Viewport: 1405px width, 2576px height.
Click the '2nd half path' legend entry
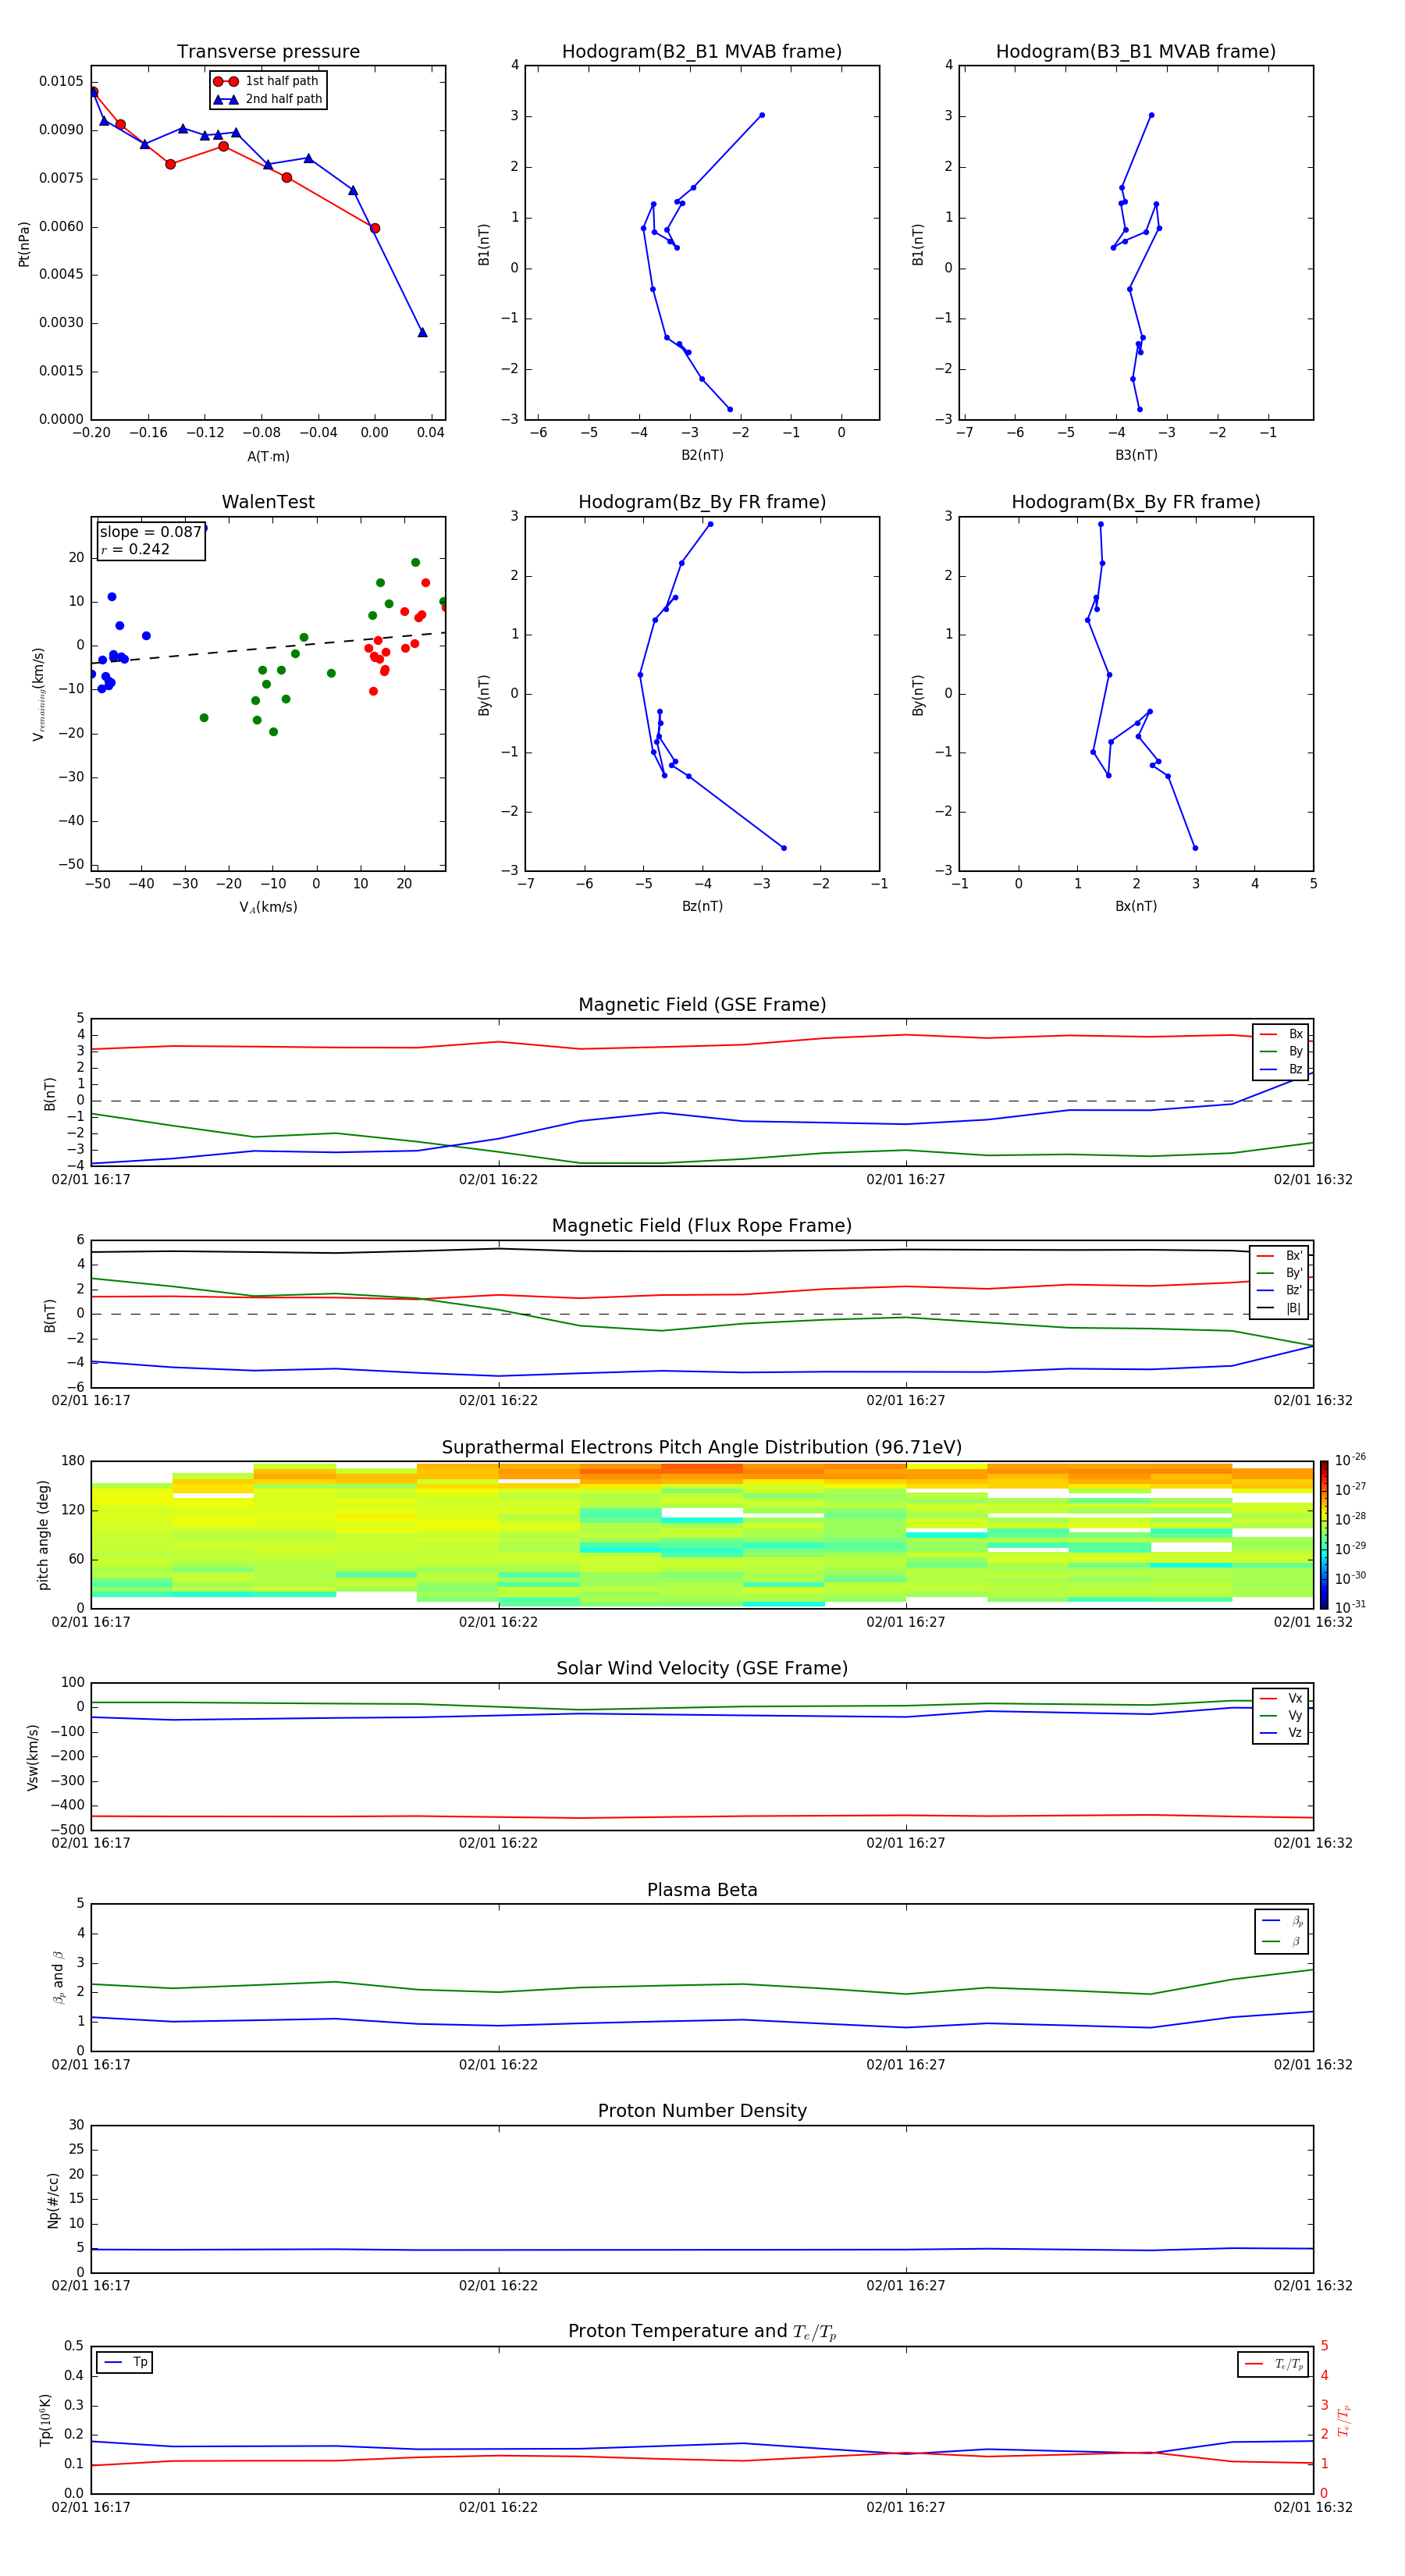click(x=268, y=99)
